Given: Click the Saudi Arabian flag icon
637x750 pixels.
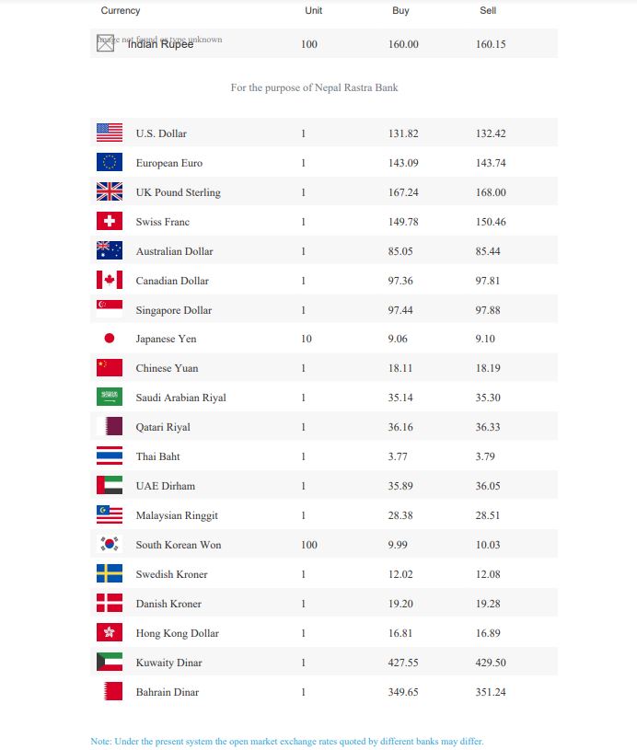Looking at the screenshot, I should [x=110, y=397].
